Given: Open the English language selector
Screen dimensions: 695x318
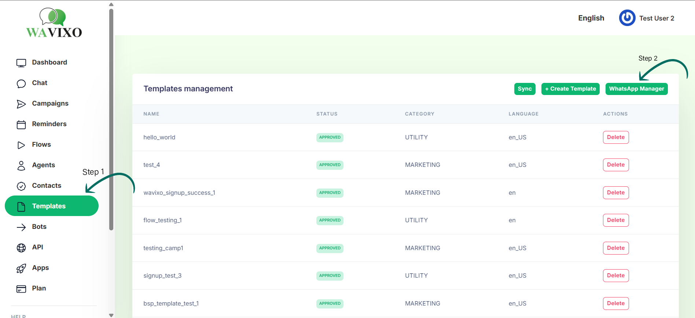Looking at the screenshot, I should (x=591, y=18).
